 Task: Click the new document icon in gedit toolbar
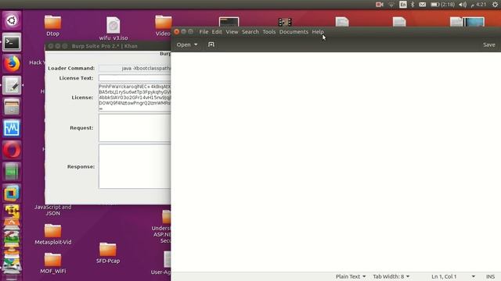tap(211, 44)
